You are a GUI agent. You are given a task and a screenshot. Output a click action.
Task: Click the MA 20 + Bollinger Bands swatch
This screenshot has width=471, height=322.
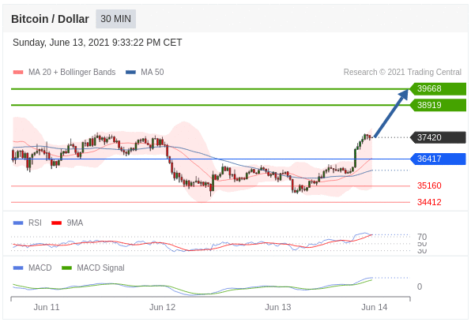coord(18,72)
